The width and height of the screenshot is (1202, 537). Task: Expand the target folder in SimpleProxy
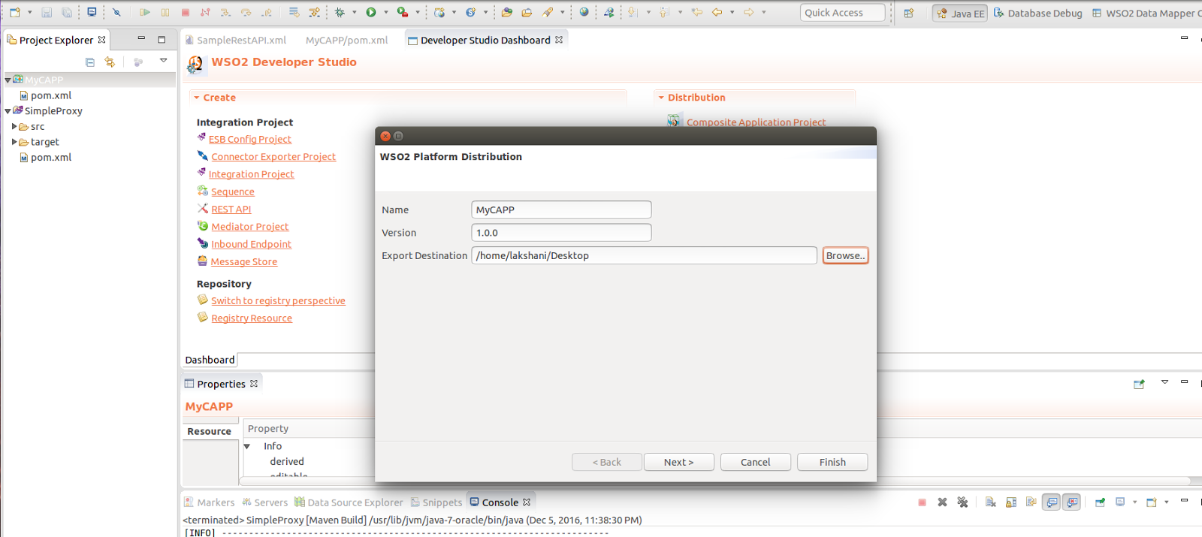click(14, 141)
